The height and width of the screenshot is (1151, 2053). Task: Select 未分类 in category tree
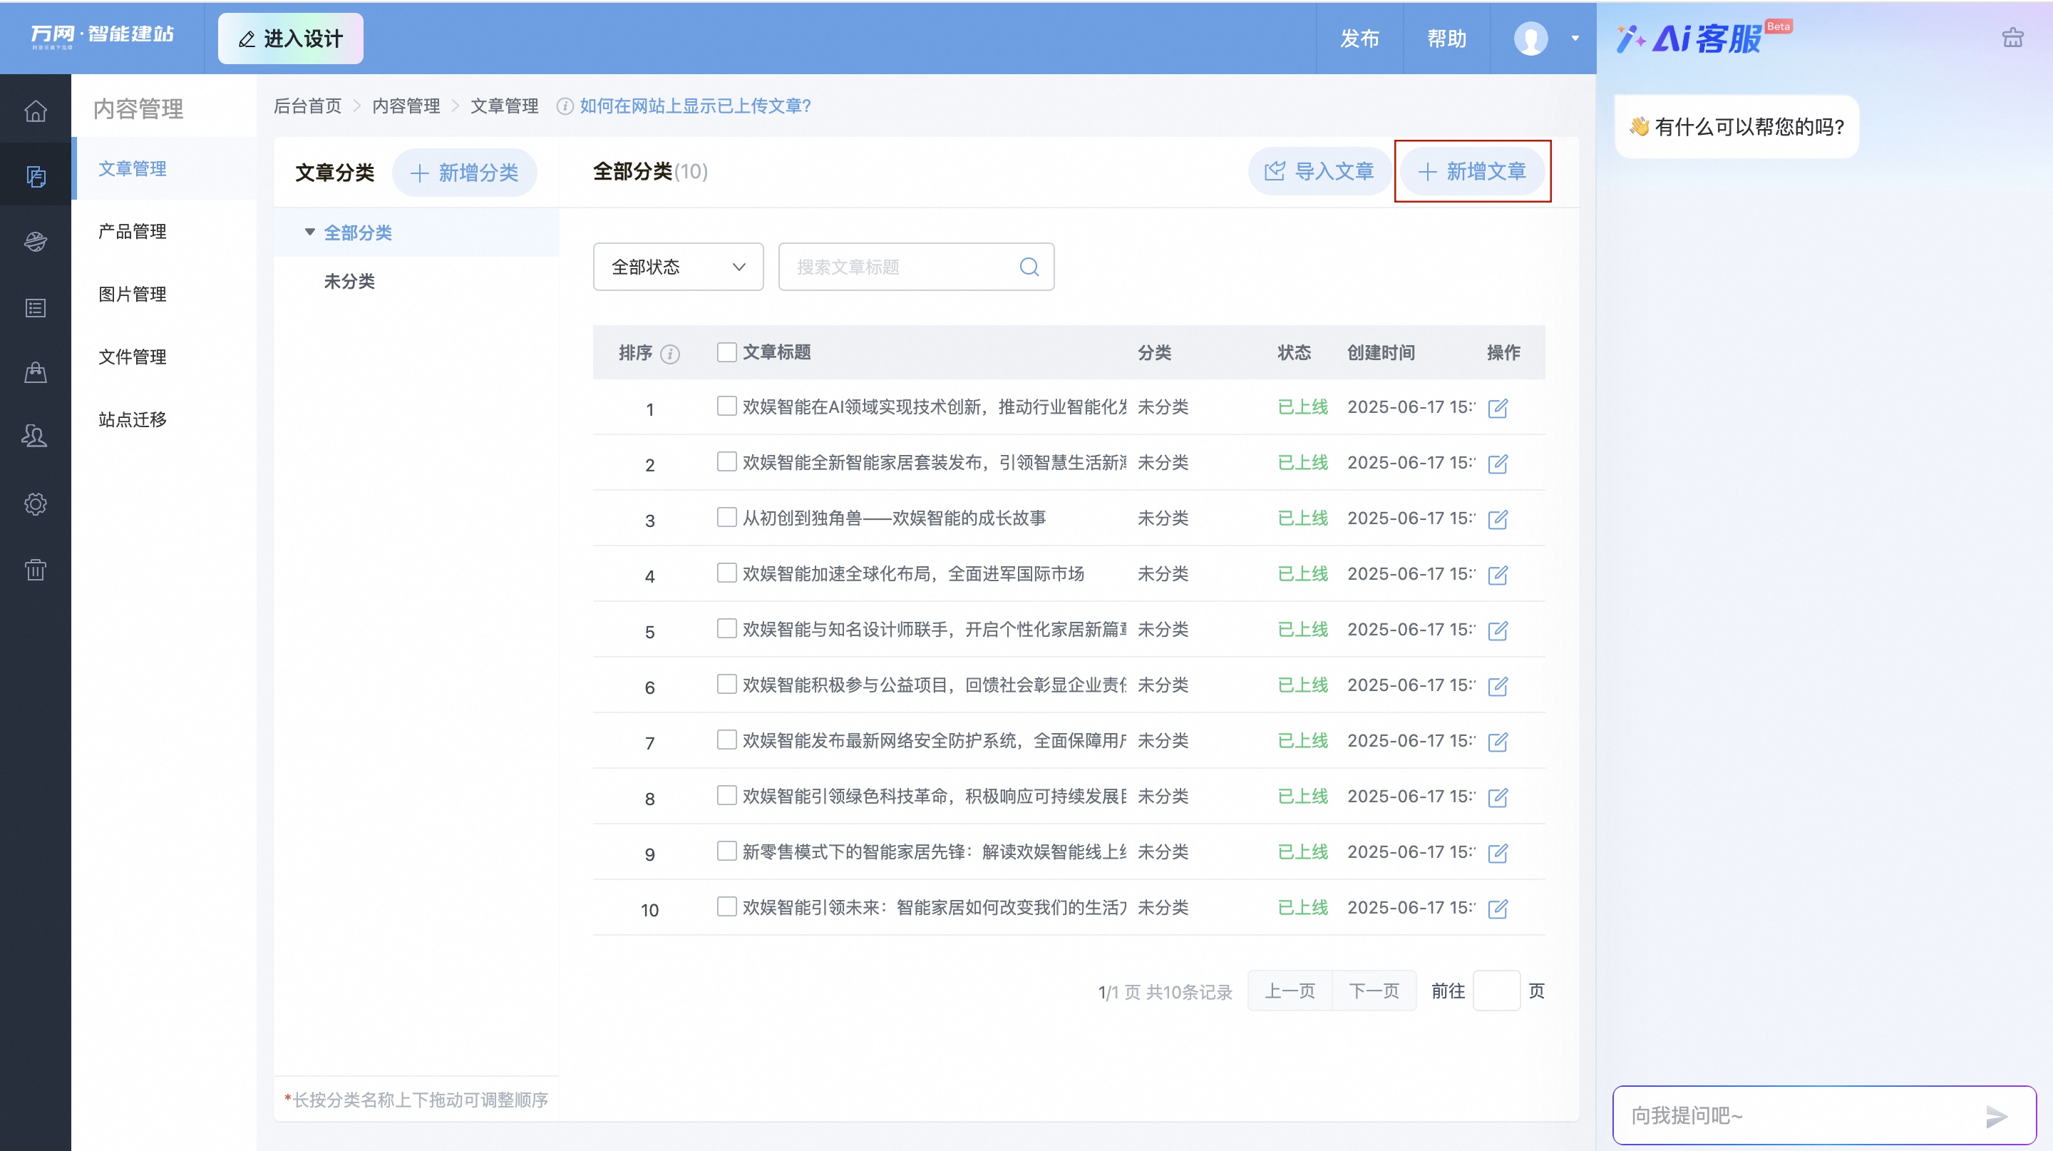coord(349,282)
